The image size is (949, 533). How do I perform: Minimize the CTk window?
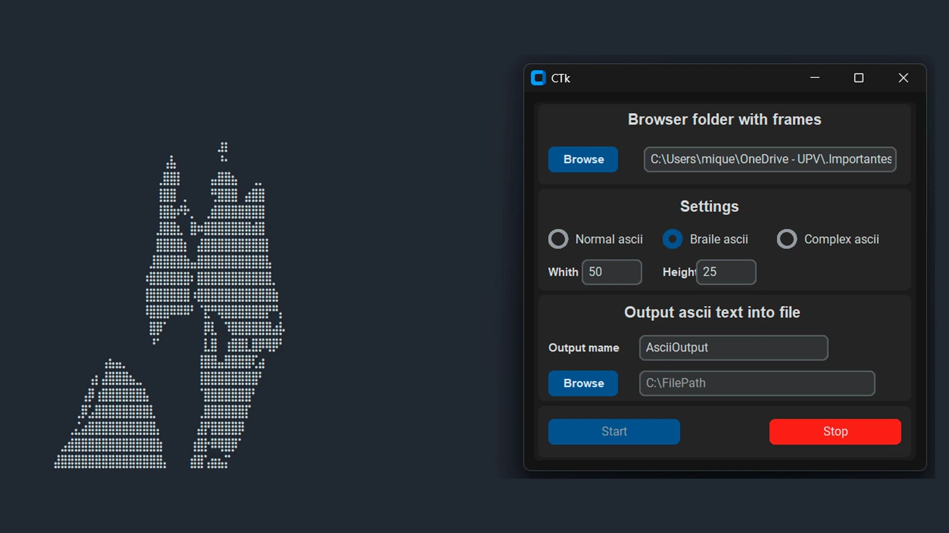click(814, 78)
